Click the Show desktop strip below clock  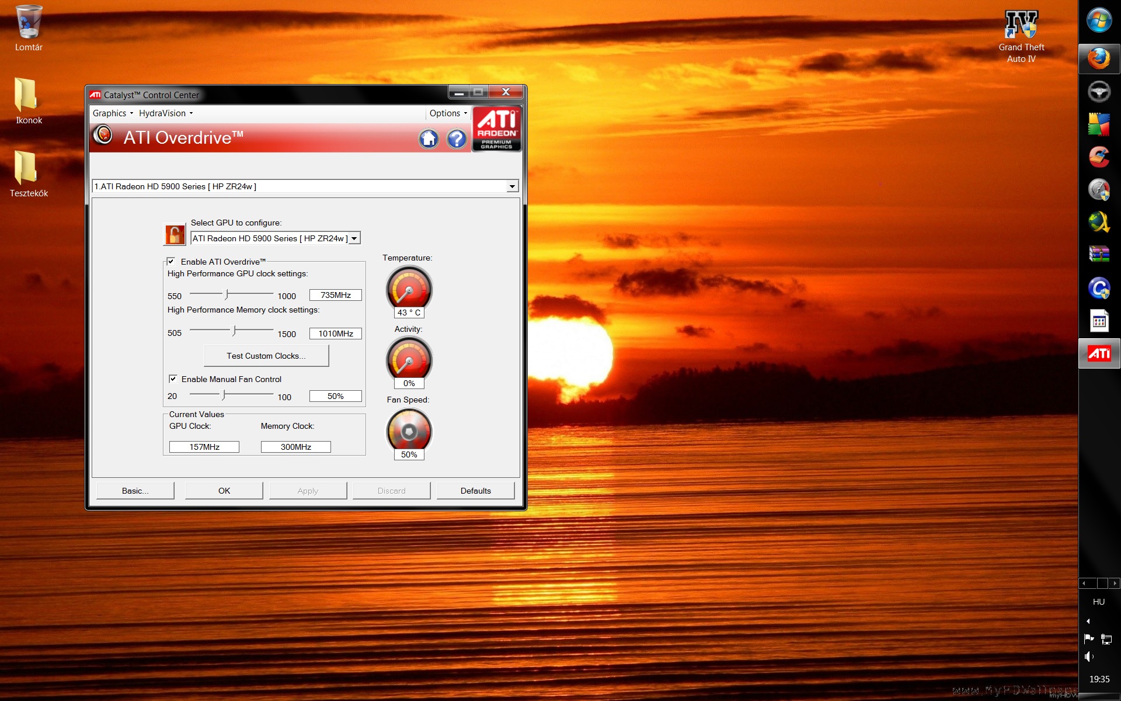[x=1099, y=696]
